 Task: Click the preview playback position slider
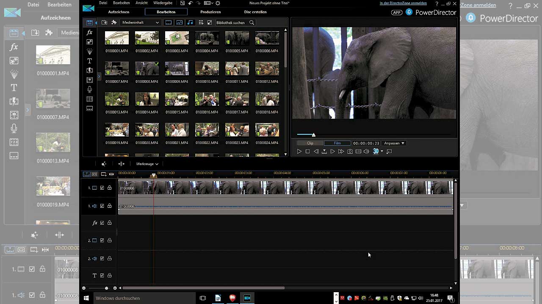[x=314, y=135]
